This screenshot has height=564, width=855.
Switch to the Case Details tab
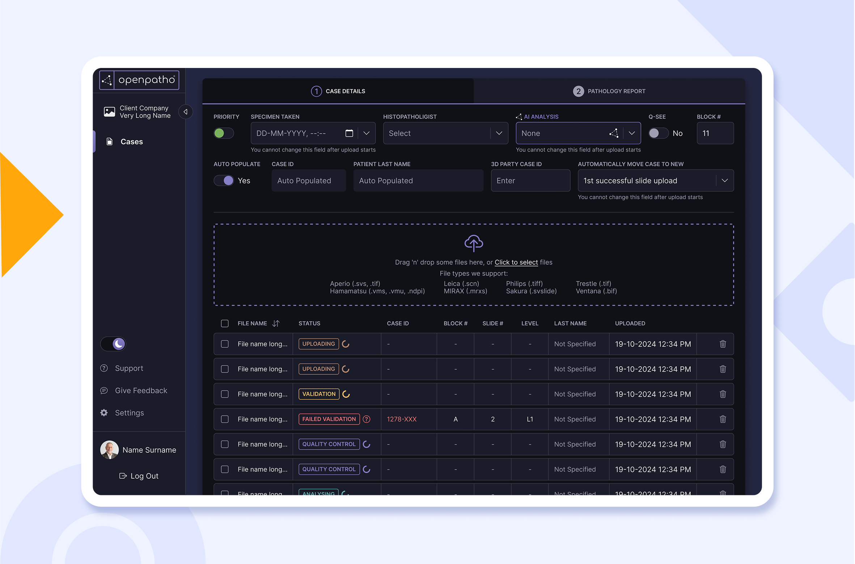point(338,91)
